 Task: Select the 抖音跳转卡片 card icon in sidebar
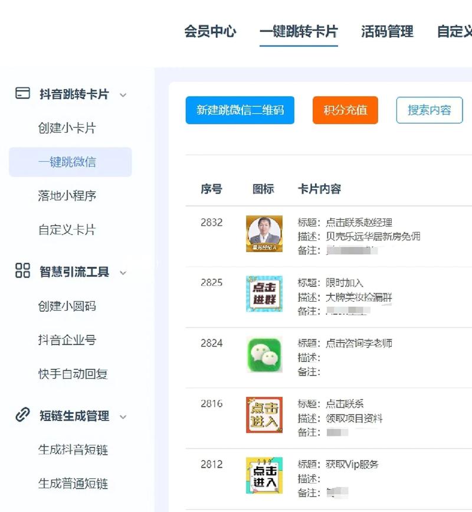[x=22, y=94]
